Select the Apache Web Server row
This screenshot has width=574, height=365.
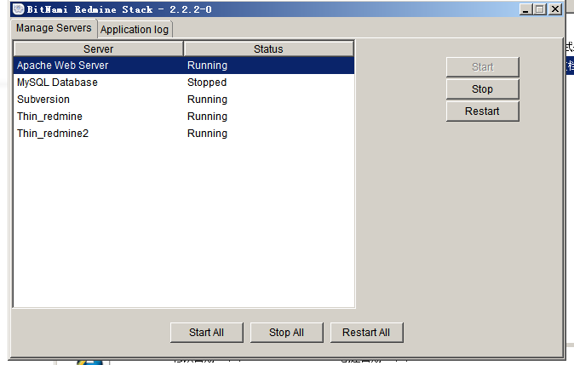[184, 66]
